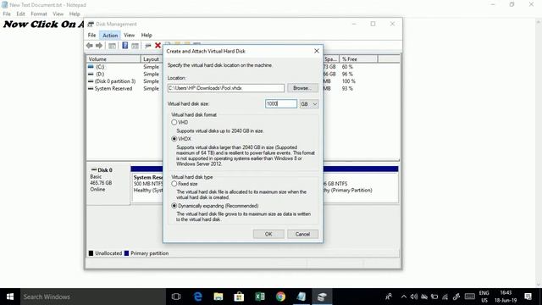This screenshot has height=305, width=542.
Task: Open View menu in Disk Management
Action: click(130, 36)
